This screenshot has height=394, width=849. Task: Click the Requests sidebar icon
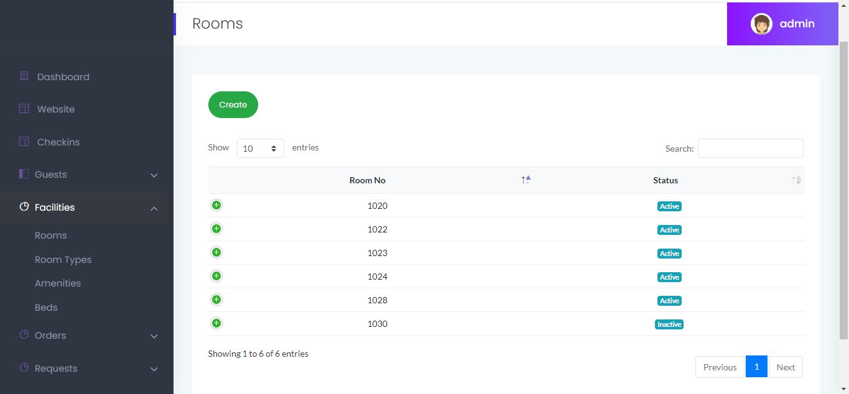coord(24,368)
